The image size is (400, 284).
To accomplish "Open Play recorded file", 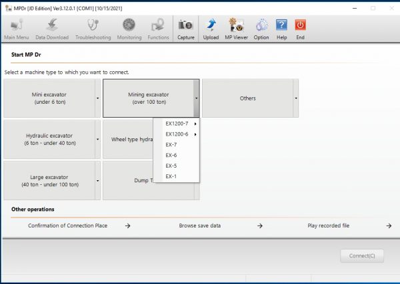I will point(328,225).
